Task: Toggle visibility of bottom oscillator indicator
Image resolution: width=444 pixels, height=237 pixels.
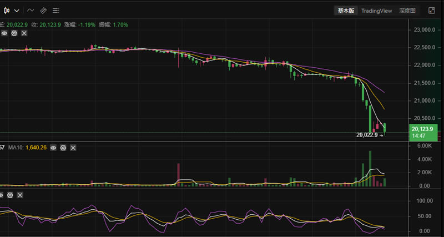Action: coord(2,195)
